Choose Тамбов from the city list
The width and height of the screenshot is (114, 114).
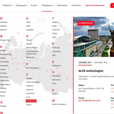55,22
